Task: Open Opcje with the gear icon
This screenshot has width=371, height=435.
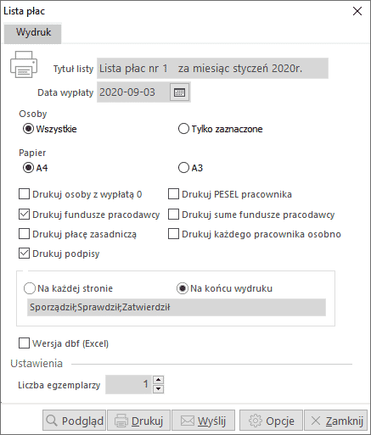Action: (271, 421)
